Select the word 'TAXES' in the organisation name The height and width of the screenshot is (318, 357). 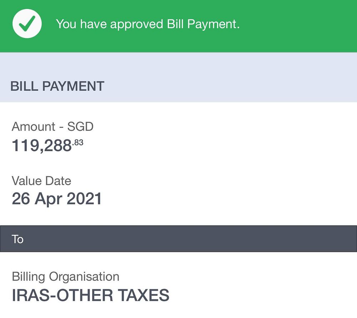click(144, 295)
